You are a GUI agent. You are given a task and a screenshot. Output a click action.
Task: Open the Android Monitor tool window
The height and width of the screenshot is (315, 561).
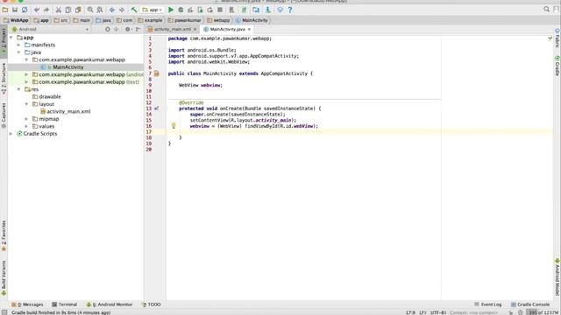[110, 304]
